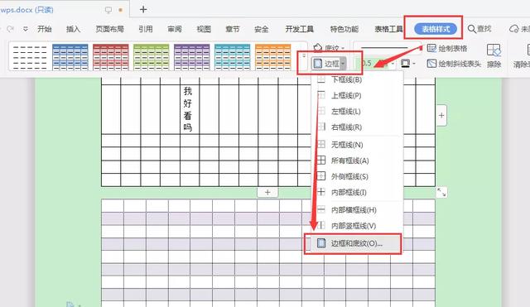Screen dimensions: 530x307
Task: Open the 开始 ribbon tab
Action: tap(44, 29)
